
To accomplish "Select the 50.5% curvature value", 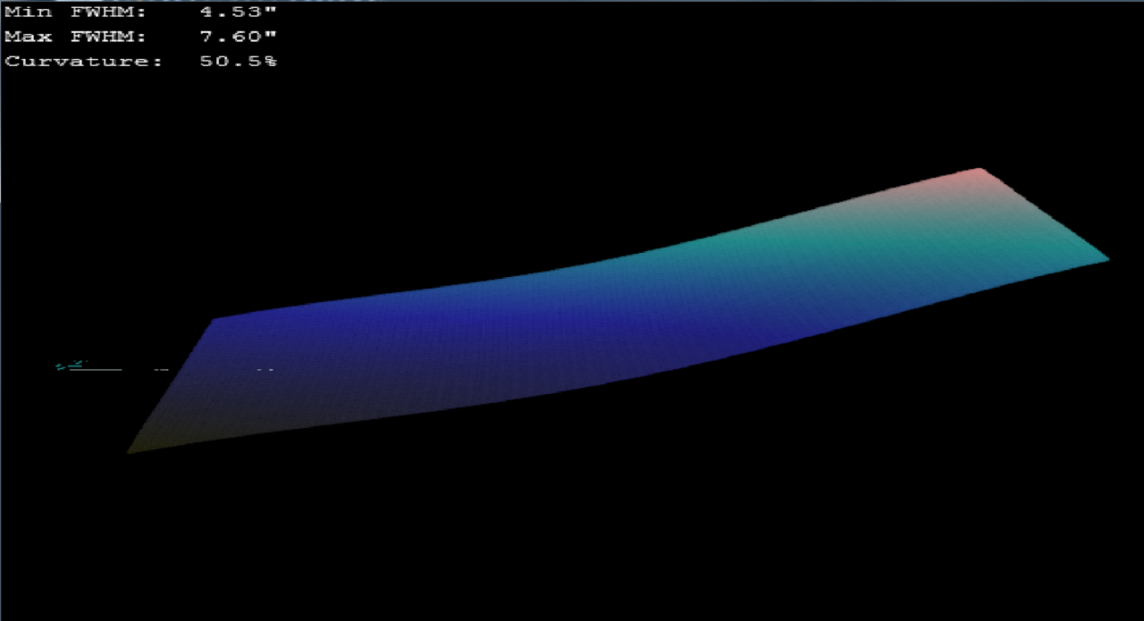I will [240, 61].
